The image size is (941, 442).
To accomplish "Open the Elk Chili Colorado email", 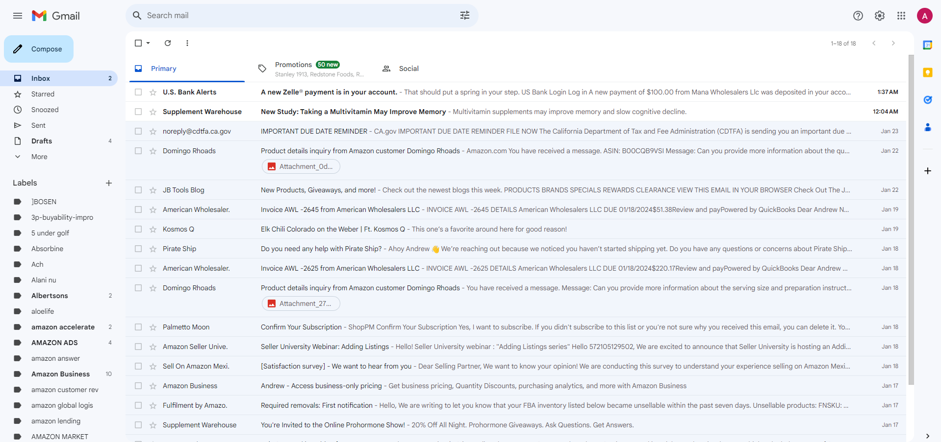I will (x=516, y=229).
